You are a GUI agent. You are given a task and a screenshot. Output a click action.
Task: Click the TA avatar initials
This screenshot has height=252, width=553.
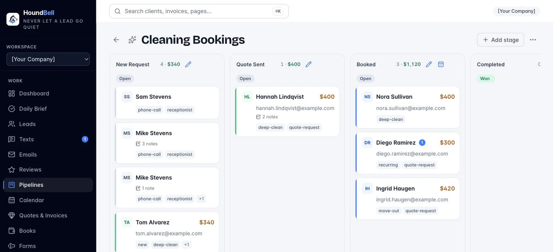tap(127, 222)
